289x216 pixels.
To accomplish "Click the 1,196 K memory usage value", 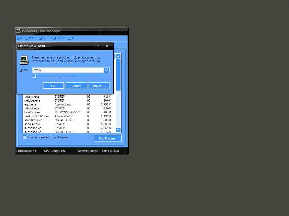I will pos(106,116).
